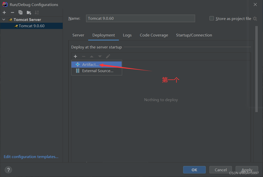Click the vertical scrollbar on right
263x177 pixels.
pos(256,69)
